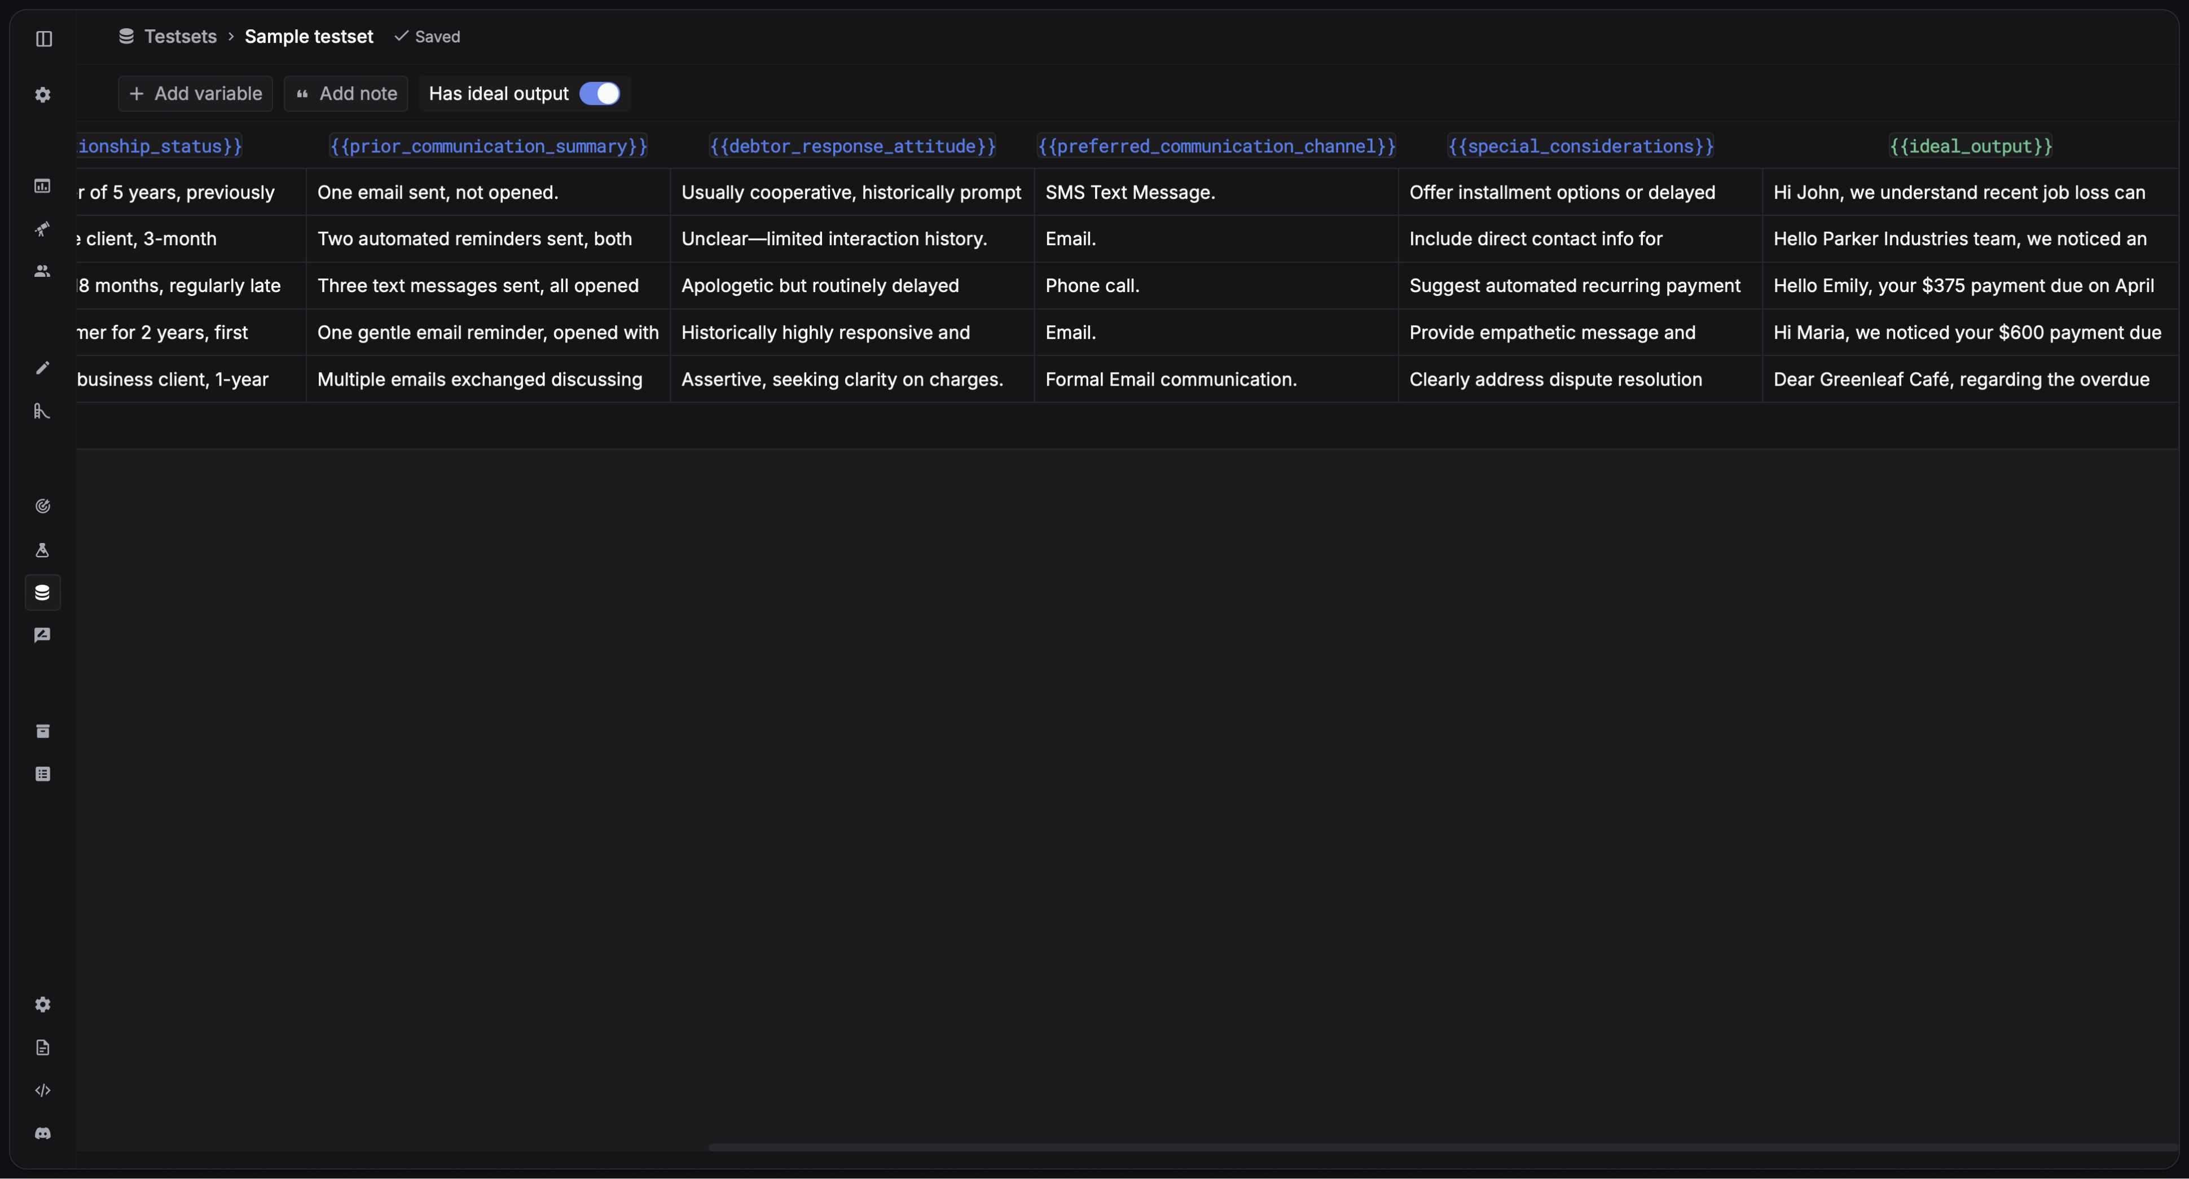Screen dimensions: 2189x1179
Task: Open the chat feedback pencil icon
Action: [42, 635]
